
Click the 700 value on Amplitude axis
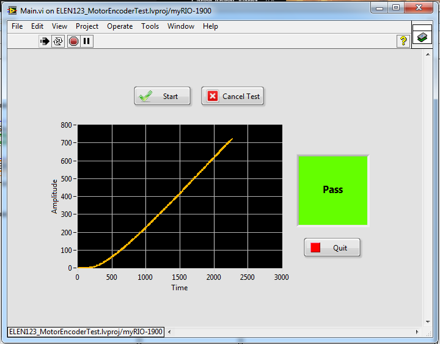click(x=67, y=143)
